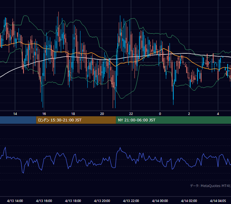The width and height of the screenshot is (231, 204).
Task: Select the ロンドン 15:30-21:00 JST session bar
Action: [76, 120]
